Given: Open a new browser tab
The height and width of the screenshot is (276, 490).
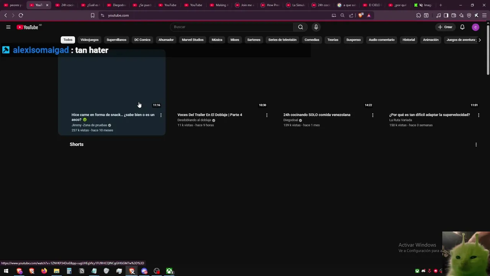Looking at the screenshot, I should pos(441,5).
